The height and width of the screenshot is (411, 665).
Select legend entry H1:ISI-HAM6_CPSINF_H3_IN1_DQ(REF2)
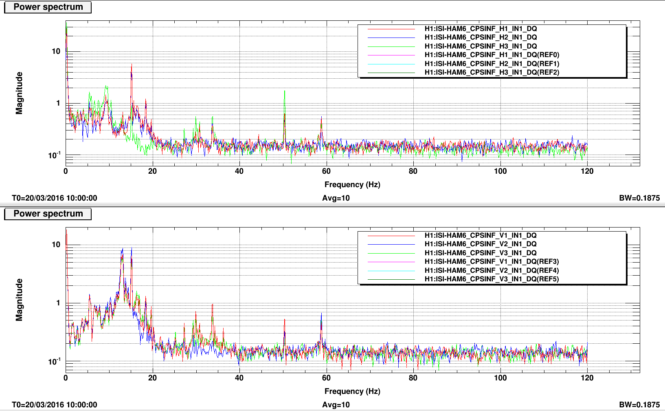click(x=492, y=72)
